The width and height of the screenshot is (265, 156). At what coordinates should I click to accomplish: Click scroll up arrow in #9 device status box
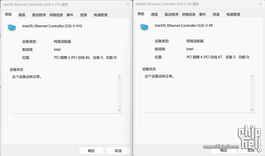(252, 76)
